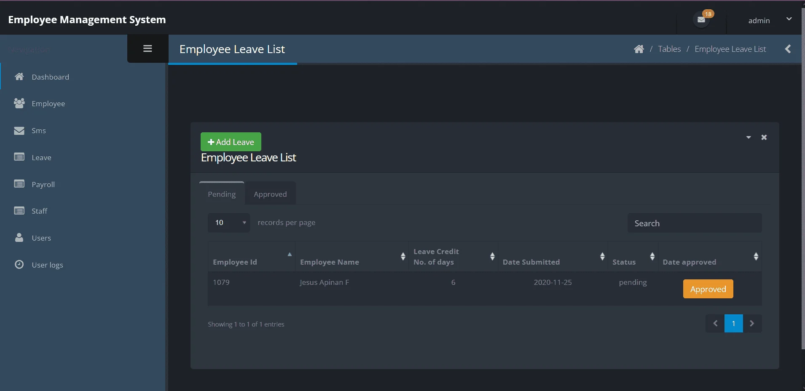
Task: Click the Payroll list icon in sidebar
Action: [x=19, y=184]
